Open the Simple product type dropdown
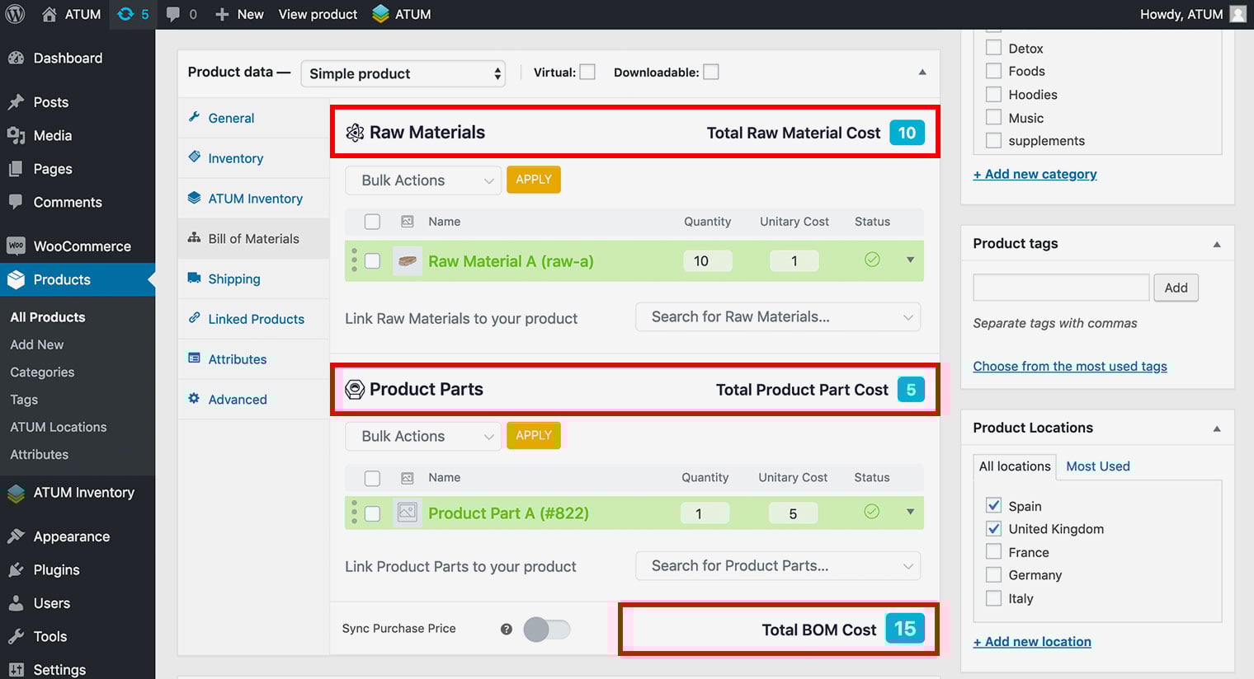This screenshot has width=1254, height=679. pyautogui.click(x=403, y=73)
